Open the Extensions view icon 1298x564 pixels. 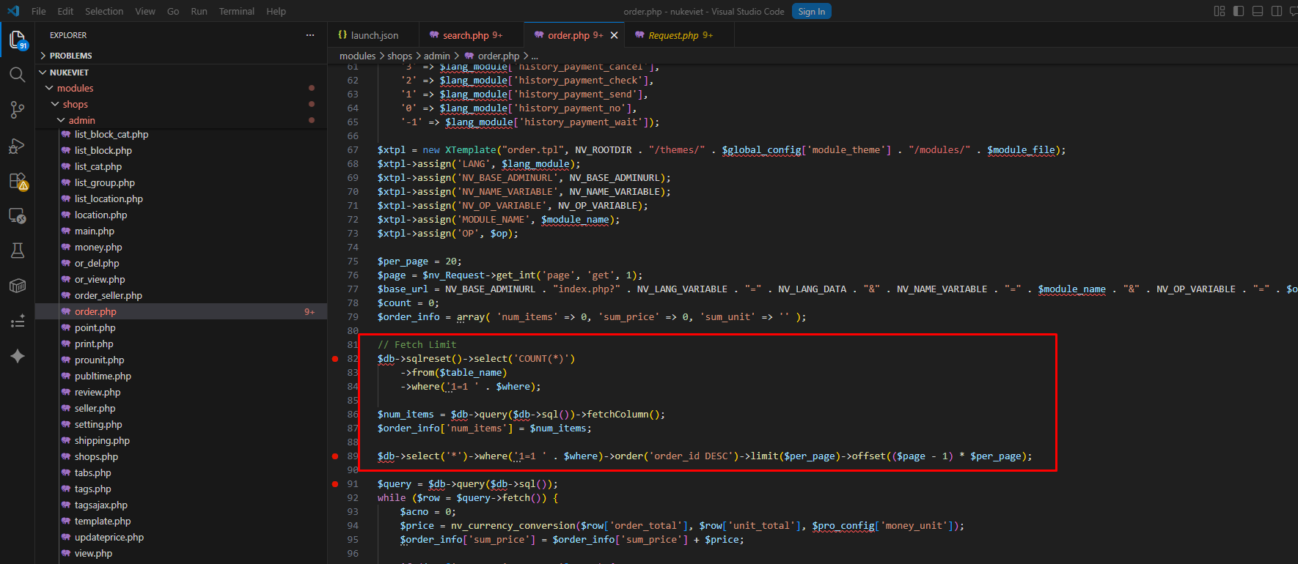(x=18, y=181)
